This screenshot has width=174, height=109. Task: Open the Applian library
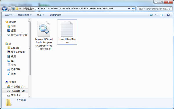[x=15, y=48]
